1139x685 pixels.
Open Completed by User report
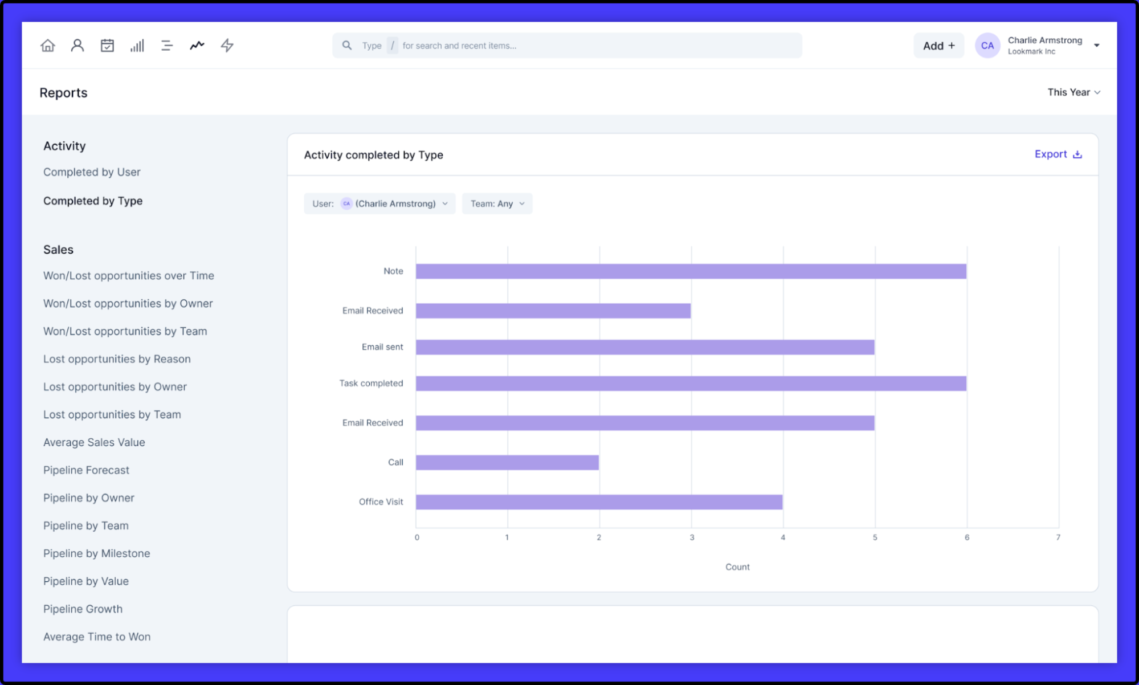(x=92, y=172)
